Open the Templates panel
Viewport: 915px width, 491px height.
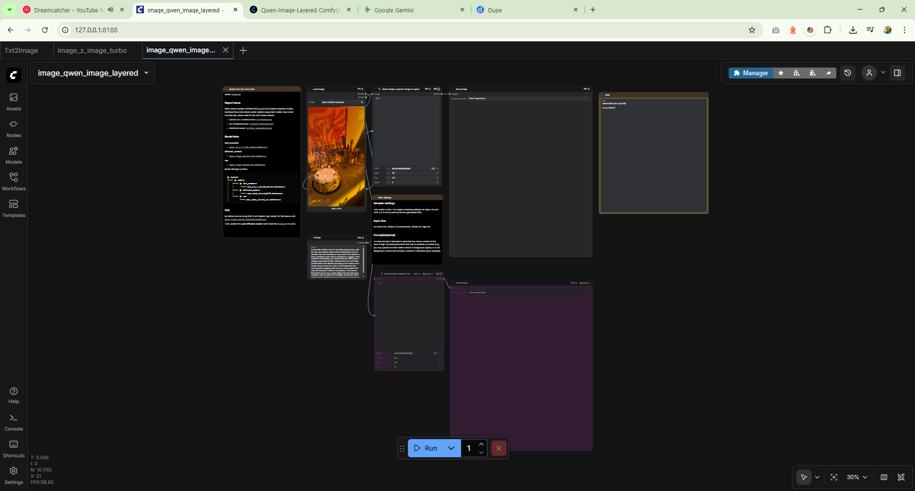point(13,208)
